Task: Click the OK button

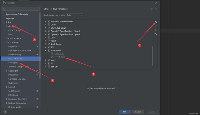Action: (x=124, y=112)
